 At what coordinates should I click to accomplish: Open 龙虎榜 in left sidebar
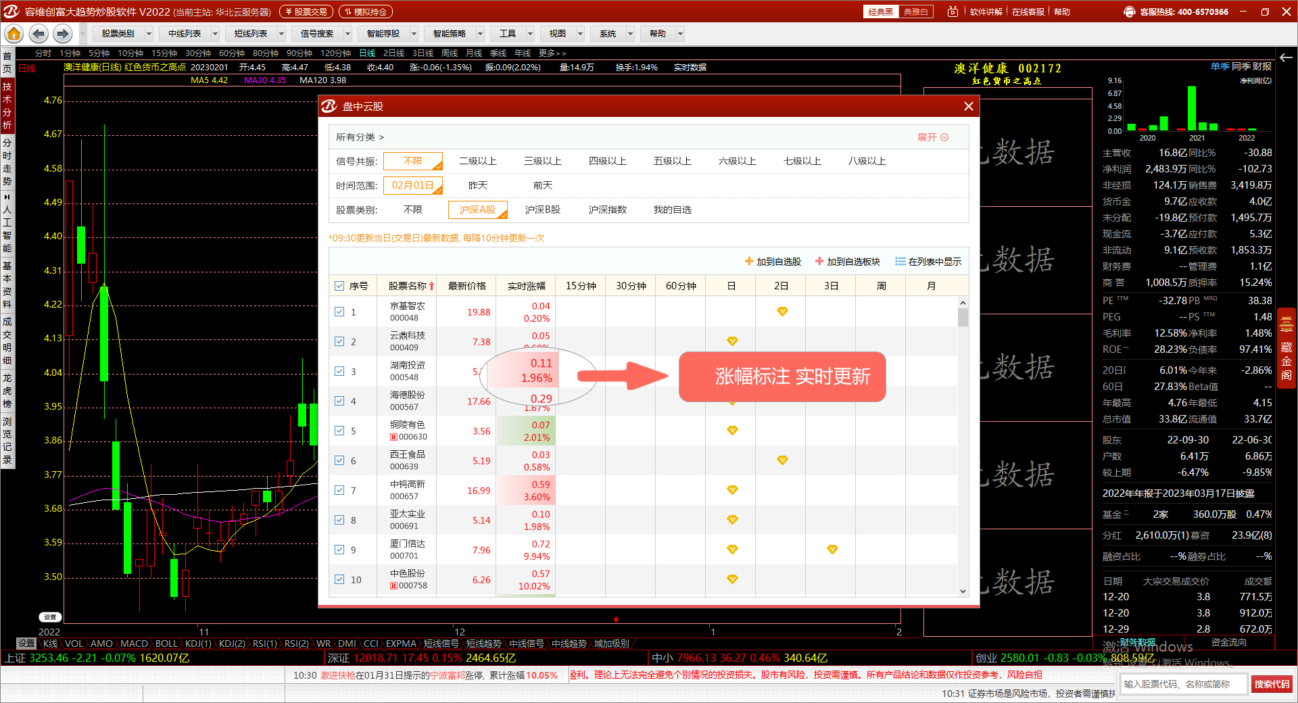[x=7, y=390]
